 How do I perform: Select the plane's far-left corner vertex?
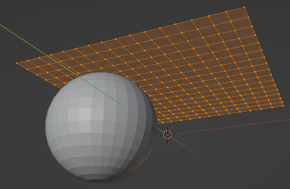click(x=16, y=63)
